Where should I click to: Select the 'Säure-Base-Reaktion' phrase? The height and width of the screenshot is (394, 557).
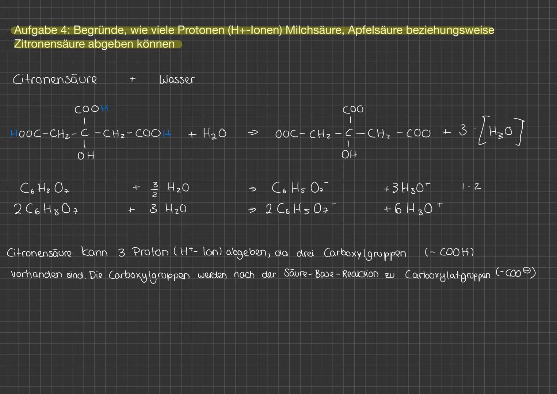[x=331, y=274]
